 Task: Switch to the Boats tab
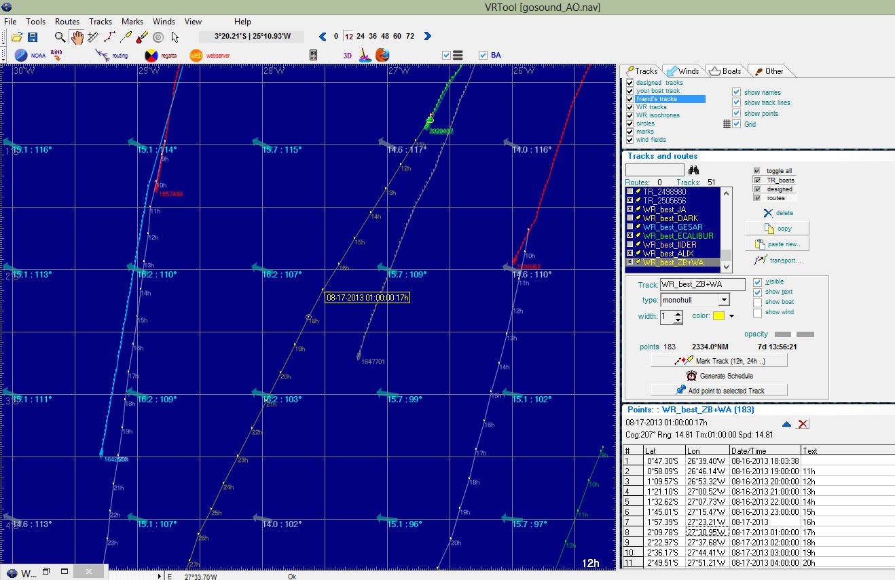(x=725, y=71)
